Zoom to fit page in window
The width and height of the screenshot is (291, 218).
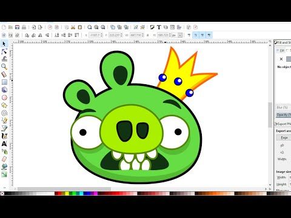pyautogui.click(x=103, y=27)
